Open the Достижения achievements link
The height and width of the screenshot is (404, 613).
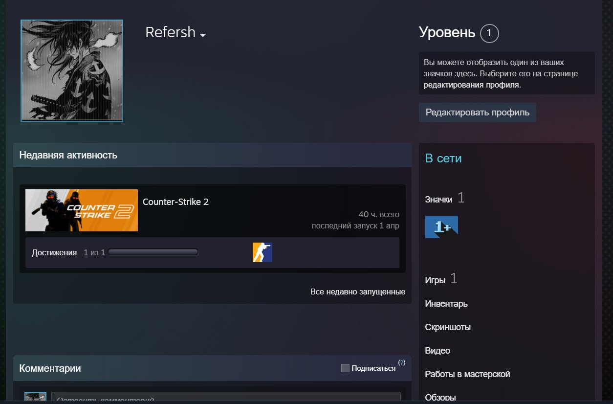pos(54,252)
